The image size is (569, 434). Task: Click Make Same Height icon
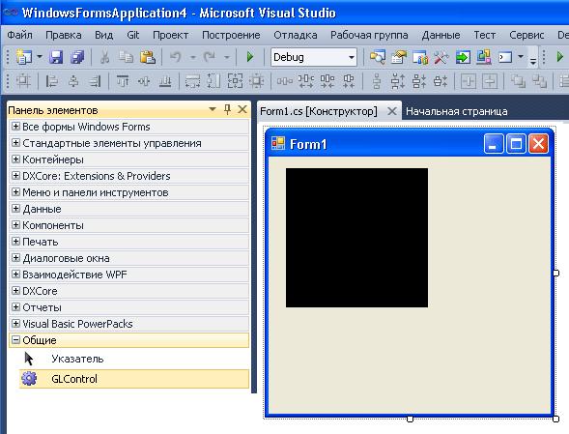[x=213, y=81]
